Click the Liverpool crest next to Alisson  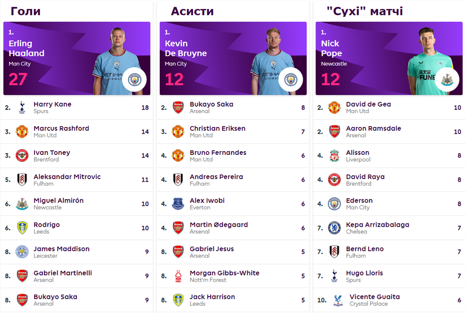[x=334, y=156]
